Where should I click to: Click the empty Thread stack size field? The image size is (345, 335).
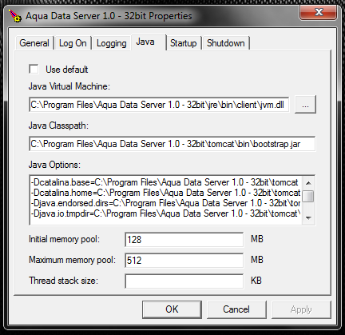[184, 281]
